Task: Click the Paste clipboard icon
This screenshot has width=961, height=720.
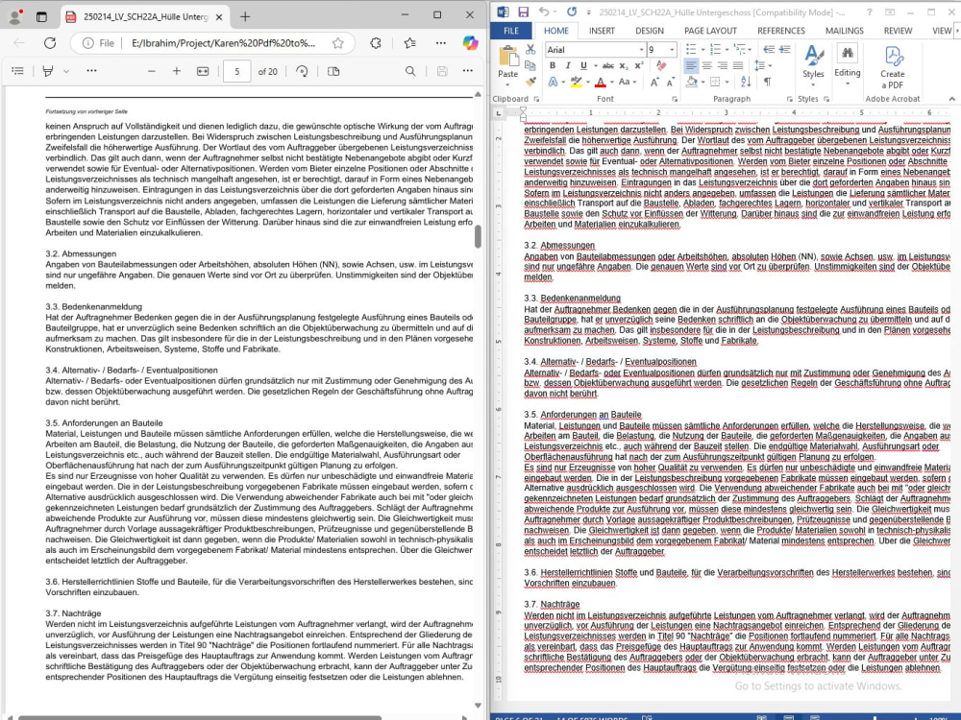Action: [508, 58]
